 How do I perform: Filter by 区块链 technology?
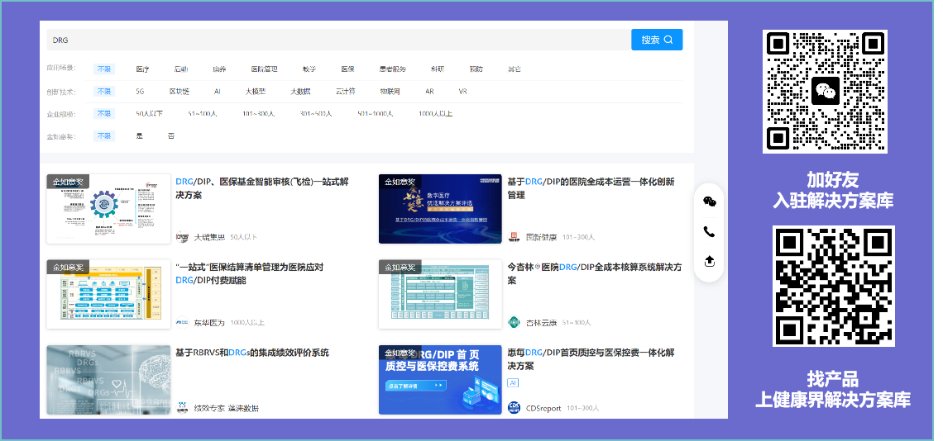[180, 92]
